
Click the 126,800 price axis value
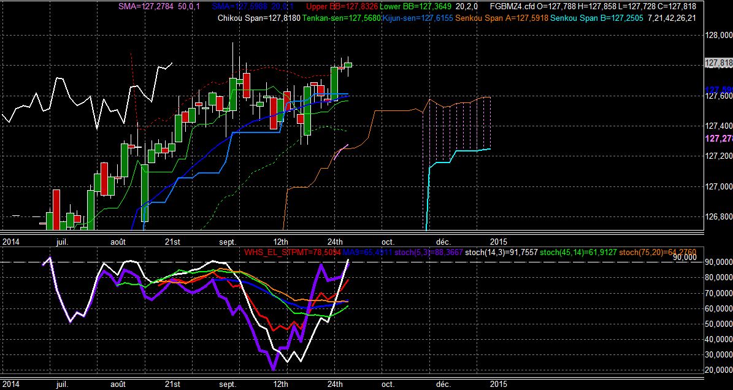click(x=718, y=216)
